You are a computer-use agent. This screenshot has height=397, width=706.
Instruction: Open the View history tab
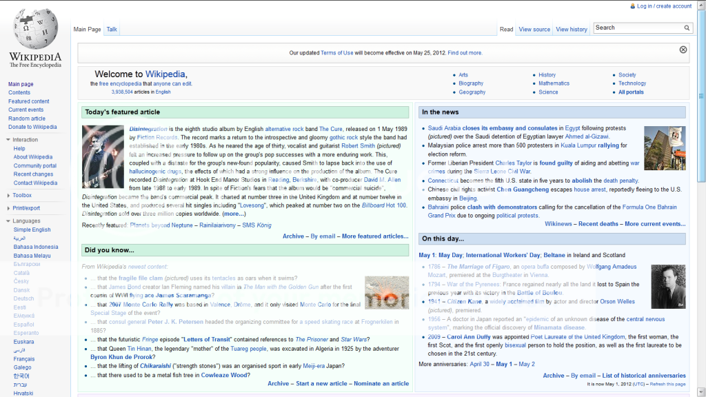pyautogui.click(x=572, y=29)
